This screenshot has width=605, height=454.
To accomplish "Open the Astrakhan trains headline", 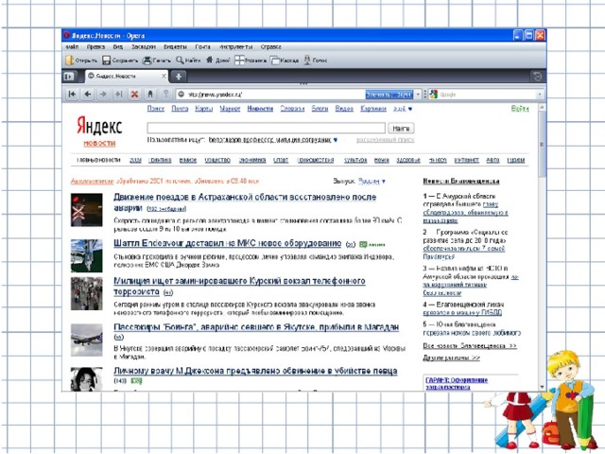I will [245, 202].
